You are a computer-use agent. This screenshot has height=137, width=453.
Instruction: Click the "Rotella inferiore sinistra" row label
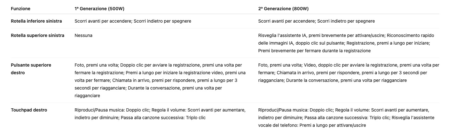pyautogui.click(x=36, y=21)
